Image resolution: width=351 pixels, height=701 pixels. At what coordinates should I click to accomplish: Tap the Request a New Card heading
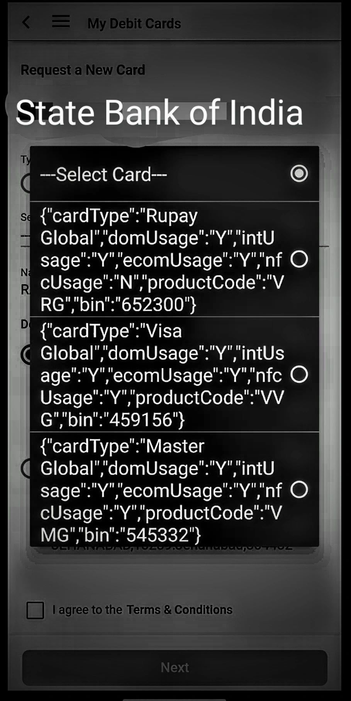click(83, 70)
